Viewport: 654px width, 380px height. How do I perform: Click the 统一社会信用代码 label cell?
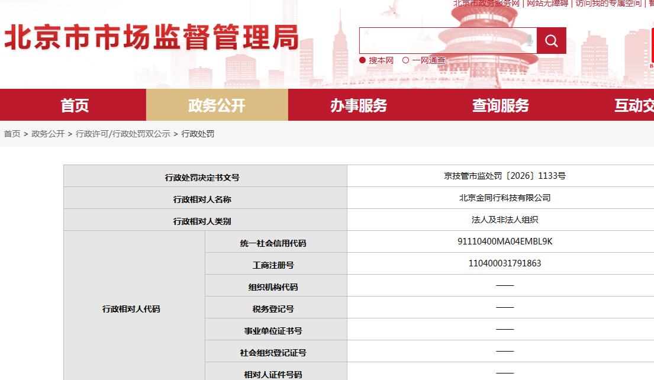point(276,242)
